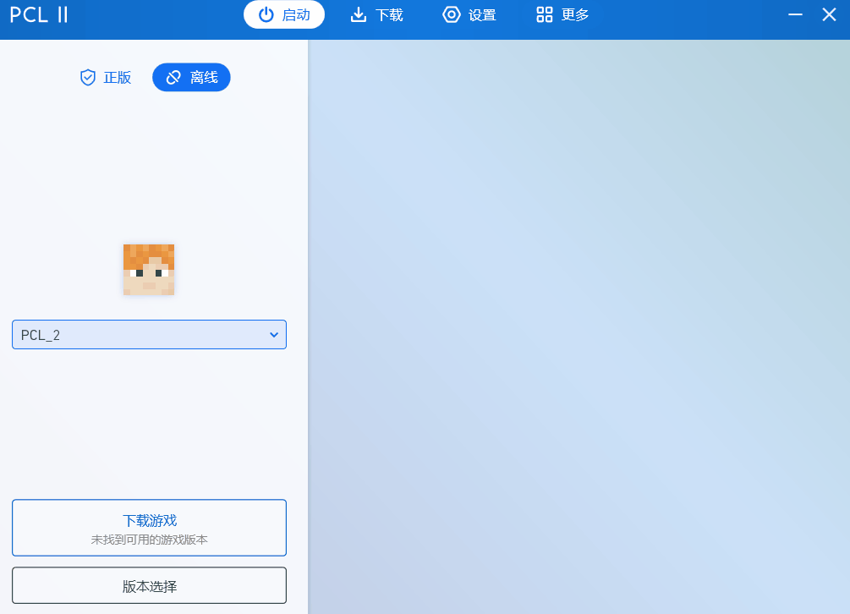Toggle the active login method
Viewport: 850px width, 614px height.
coord(191,77)
